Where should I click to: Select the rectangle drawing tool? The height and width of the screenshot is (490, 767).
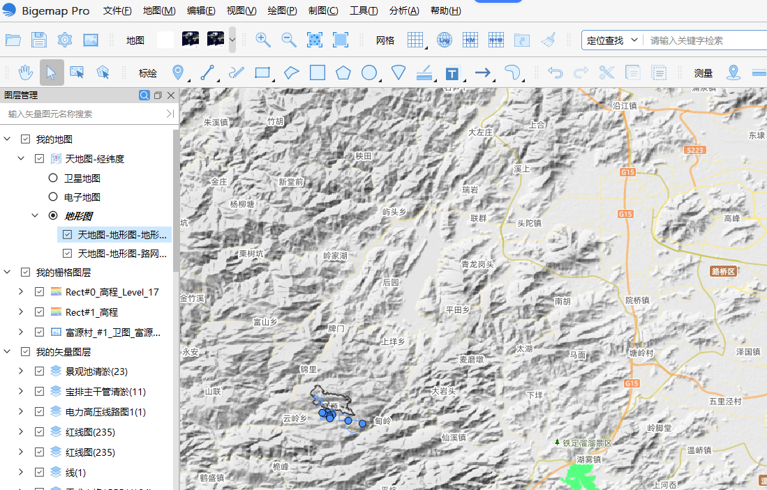coord(262,72)
